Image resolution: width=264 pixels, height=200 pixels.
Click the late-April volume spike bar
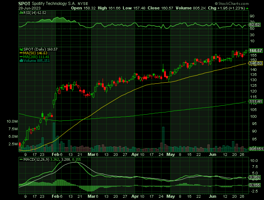(x=163, y=139)
